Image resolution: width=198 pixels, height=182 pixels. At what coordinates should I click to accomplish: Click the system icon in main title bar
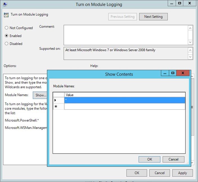(5, 4)
